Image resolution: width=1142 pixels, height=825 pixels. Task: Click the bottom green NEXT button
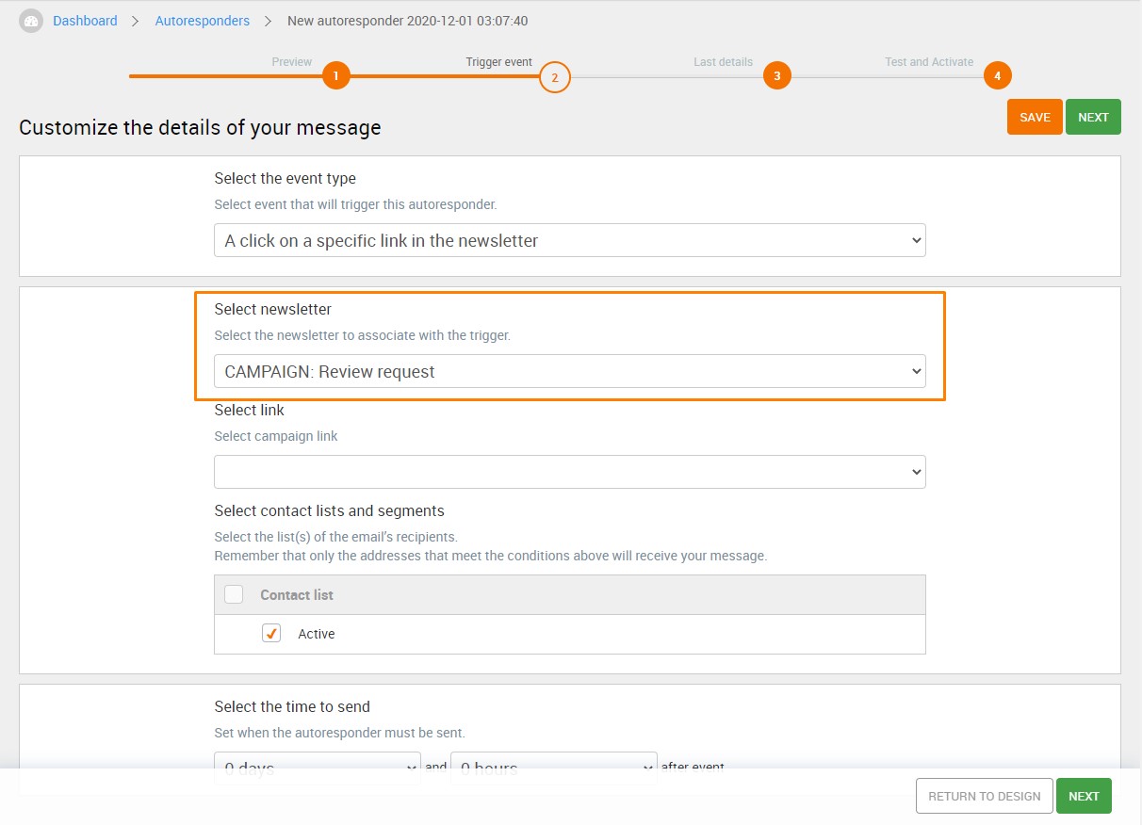(1084, 796)
